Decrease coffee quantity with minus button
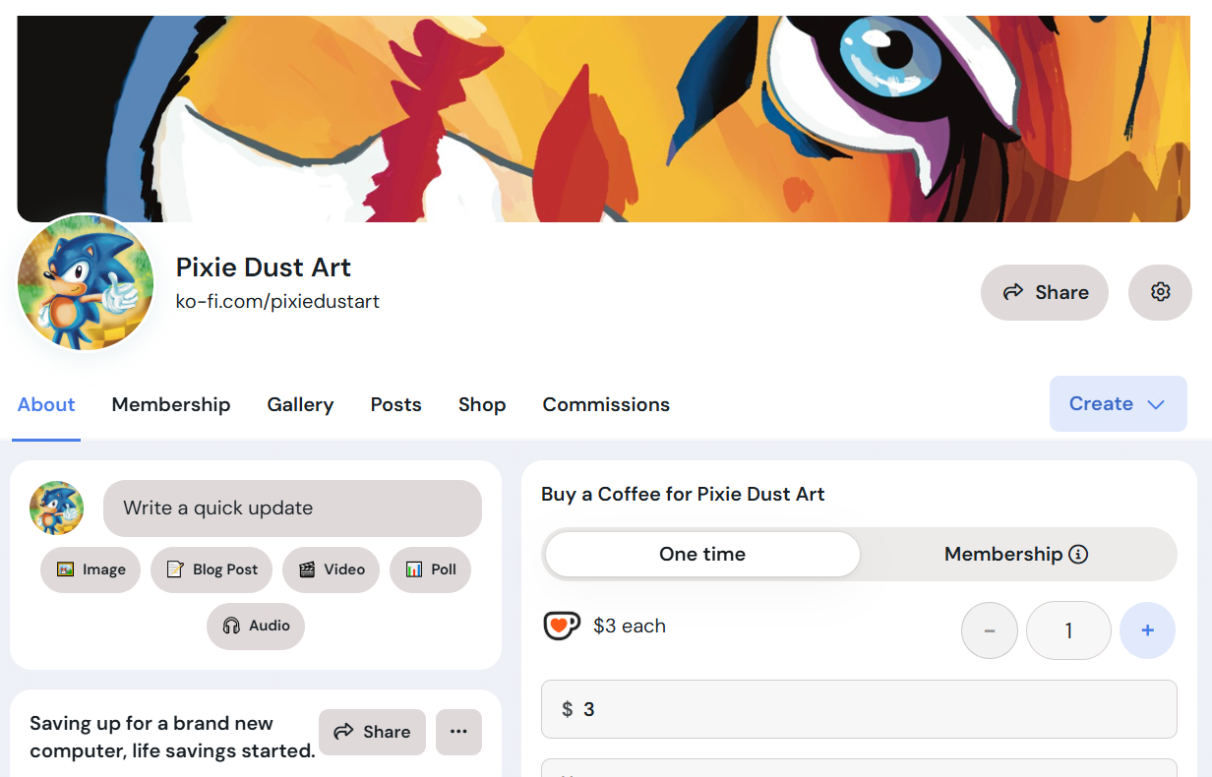Viewport: 1212px width, 777px height. tap(989, 630)
